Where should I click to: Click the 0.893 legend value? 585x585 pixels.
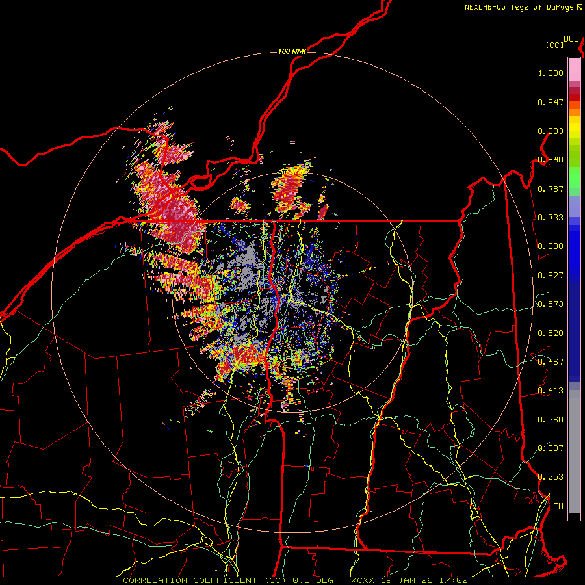[x=551, y=131]
